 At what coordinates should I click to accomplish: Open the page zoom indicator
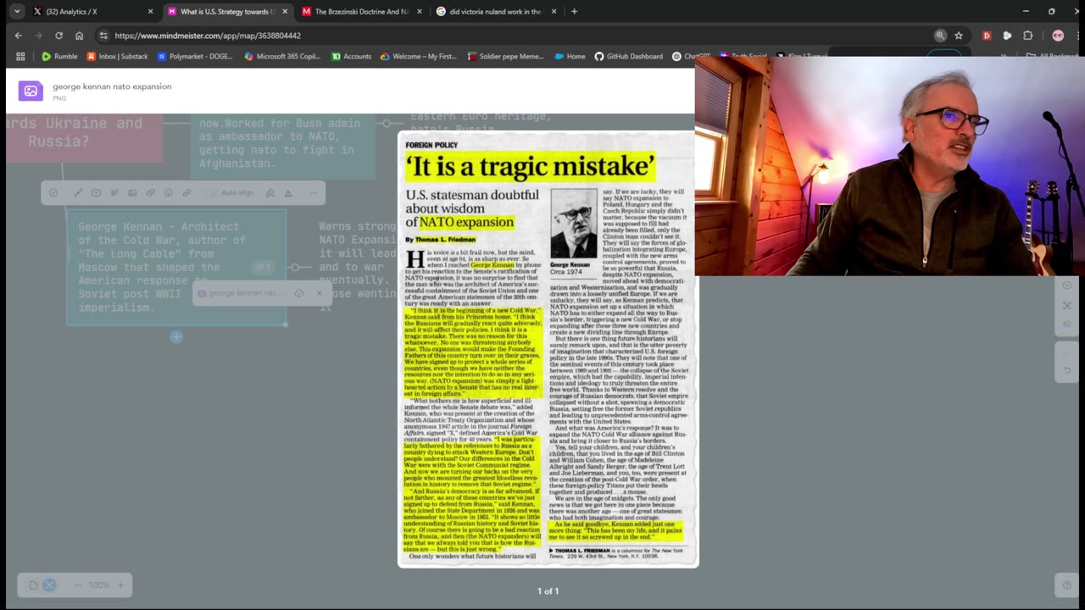click(x=940, y=36)
